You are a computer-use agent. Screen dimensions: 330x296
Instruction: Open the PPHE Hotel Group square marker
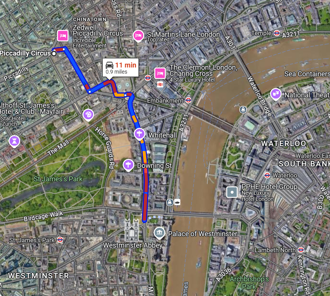coord(232,192)
